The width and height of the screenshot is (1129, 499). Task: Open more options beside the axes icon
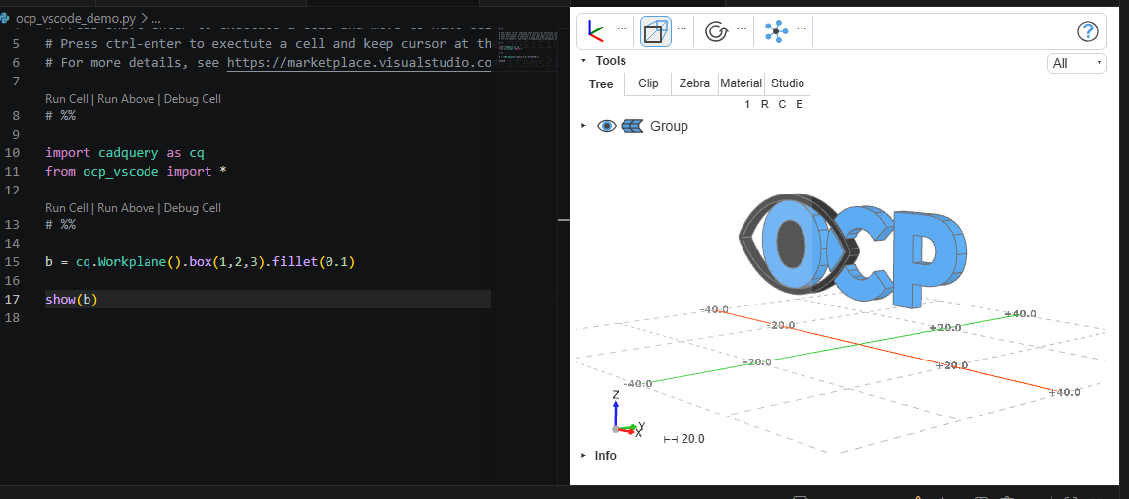622,30
